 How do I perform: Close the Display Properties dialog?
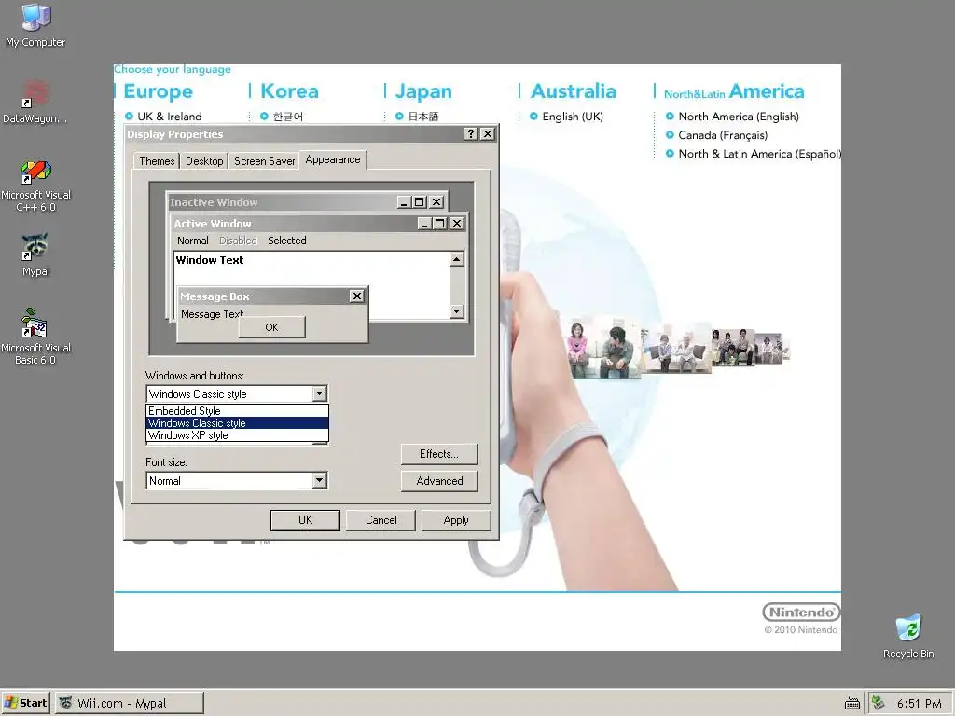coord(488,134)
